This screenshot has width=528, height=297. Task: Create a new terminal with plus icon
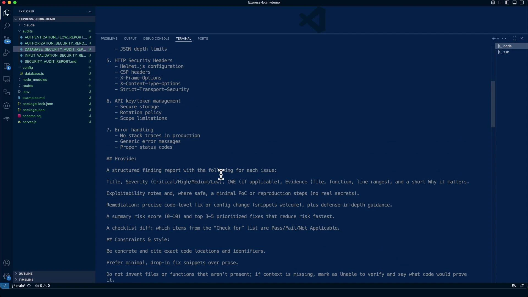(x=494, y=38)
